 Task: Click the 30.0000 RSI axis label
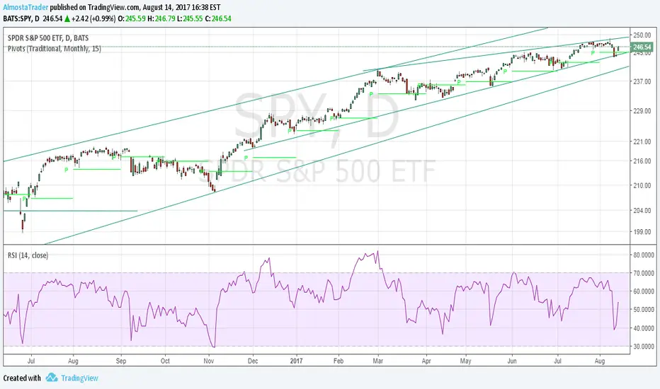(x=644, y=346)
